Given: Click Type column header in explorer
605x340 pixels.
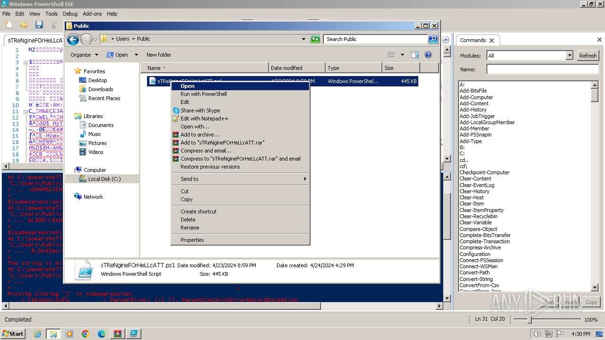Looking at the screenshot, I should pos(354,68).
